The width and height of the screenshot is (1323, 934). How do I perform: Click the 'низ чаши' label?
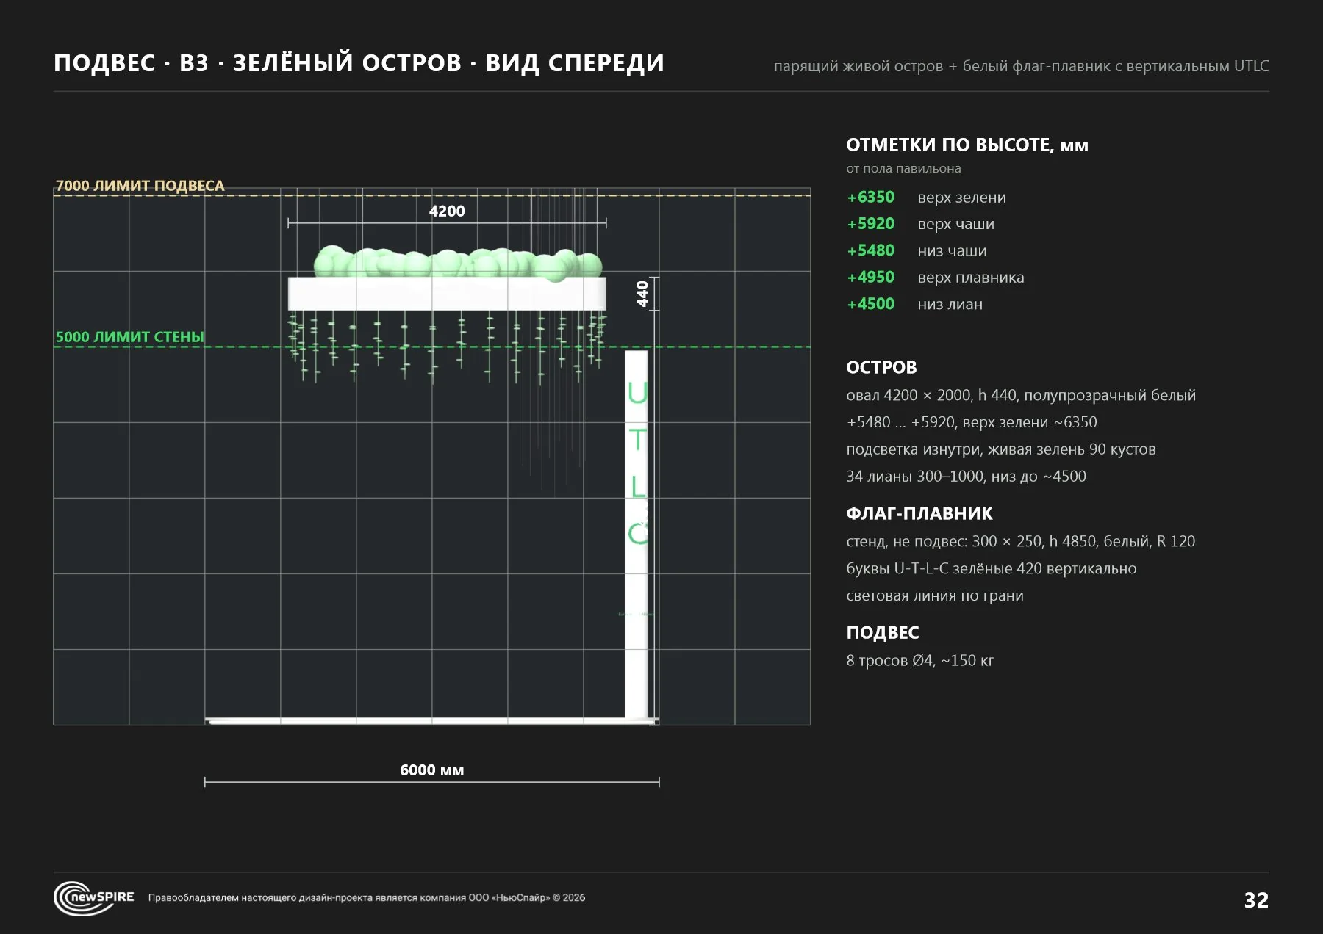pyautogui.click(x=952, y=251)
